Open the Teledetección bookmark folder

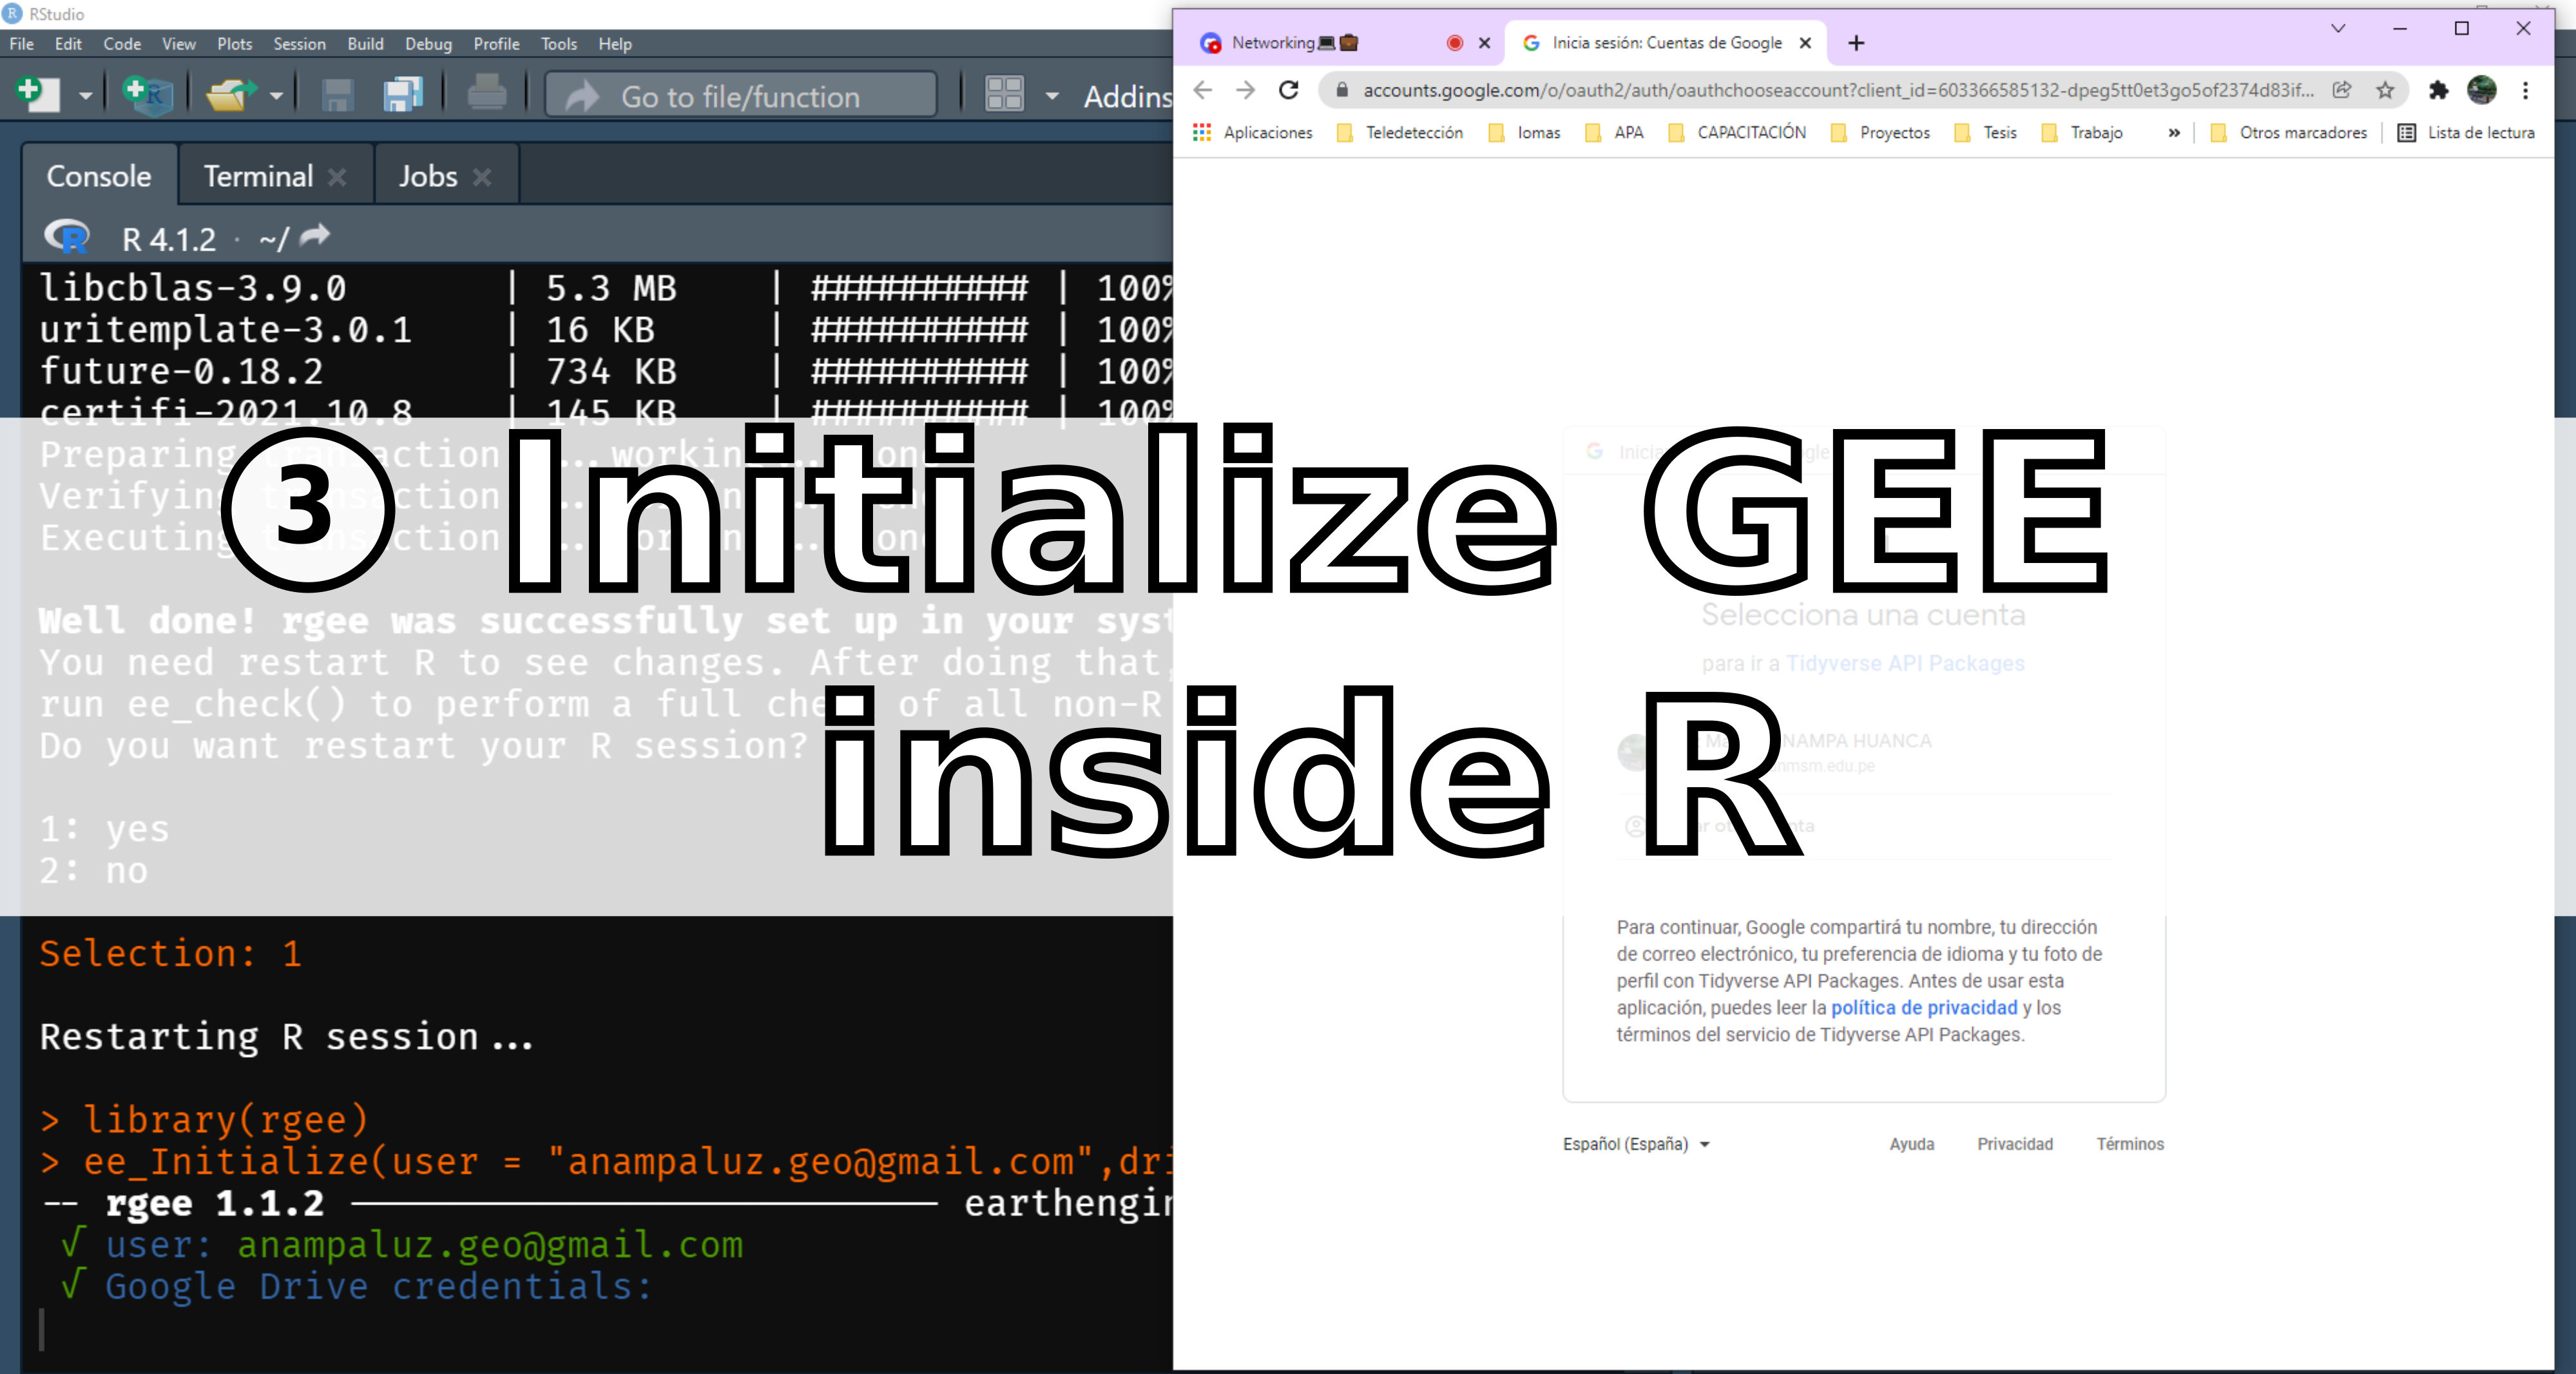[x=1400, y=132]
